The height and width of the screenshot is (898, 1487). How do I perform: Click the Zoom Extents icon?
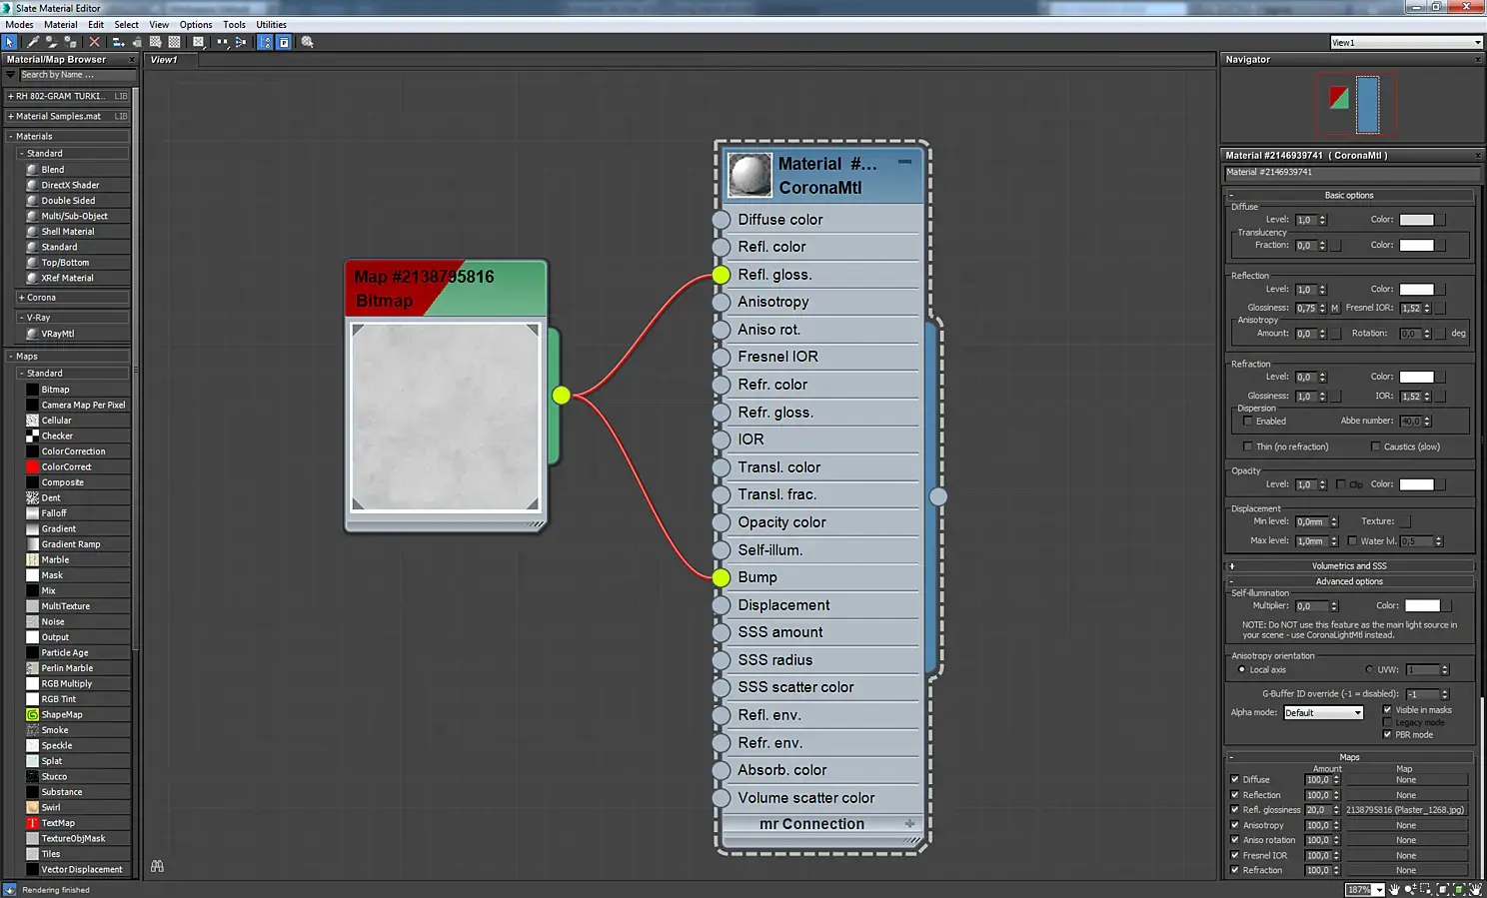click(x=1443, y=889)
